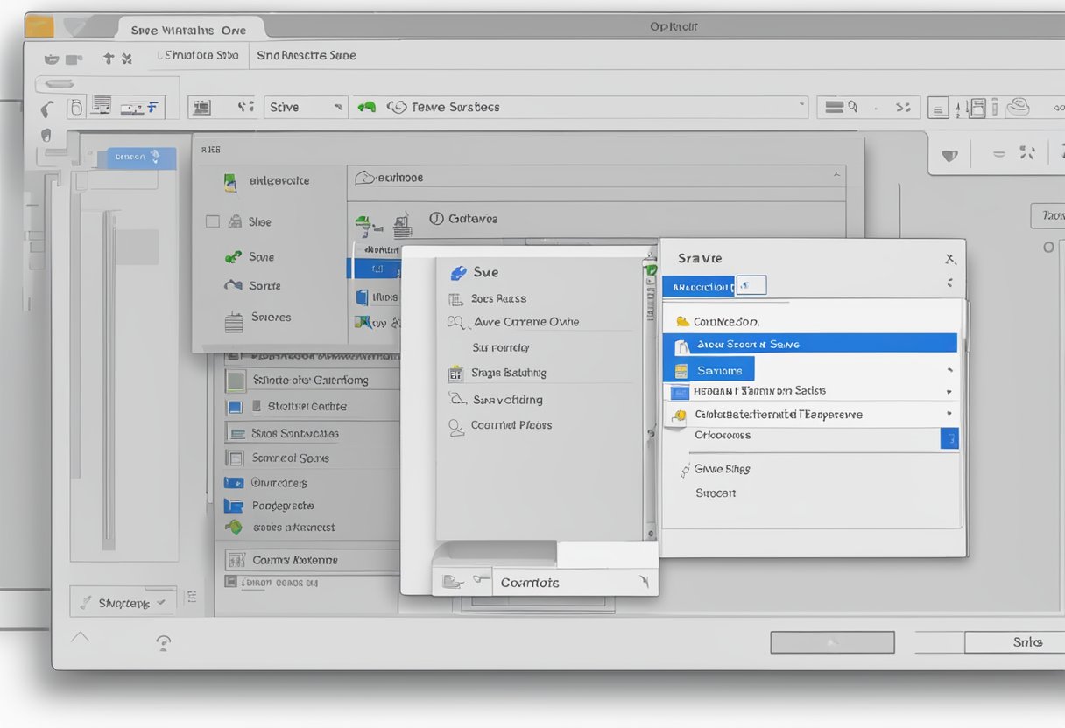1065x728 pixels.
Task: Expand the submenu arrow on the "Samome" row
Action: 949,371
